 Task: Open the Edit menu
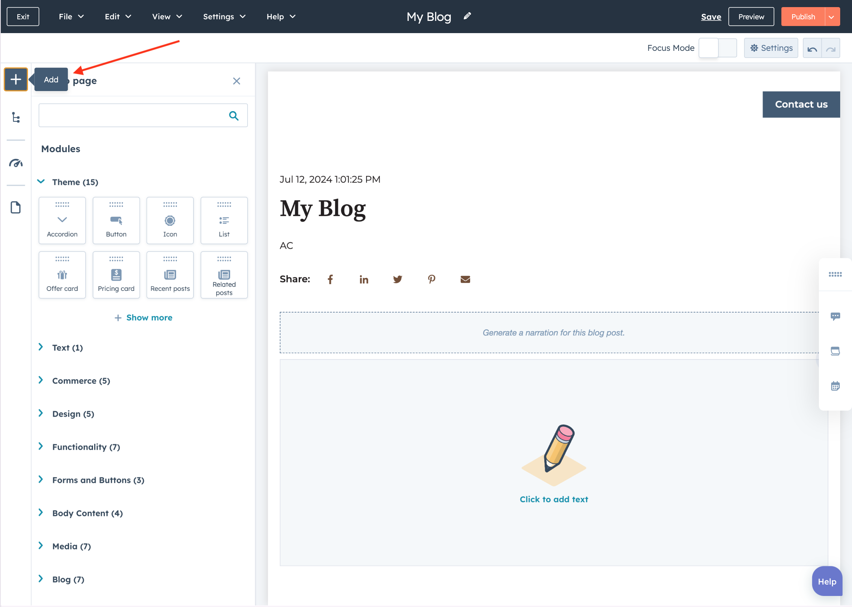118,17
